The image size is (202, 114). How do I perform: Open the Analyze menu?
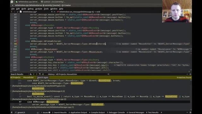pos(39,9)
